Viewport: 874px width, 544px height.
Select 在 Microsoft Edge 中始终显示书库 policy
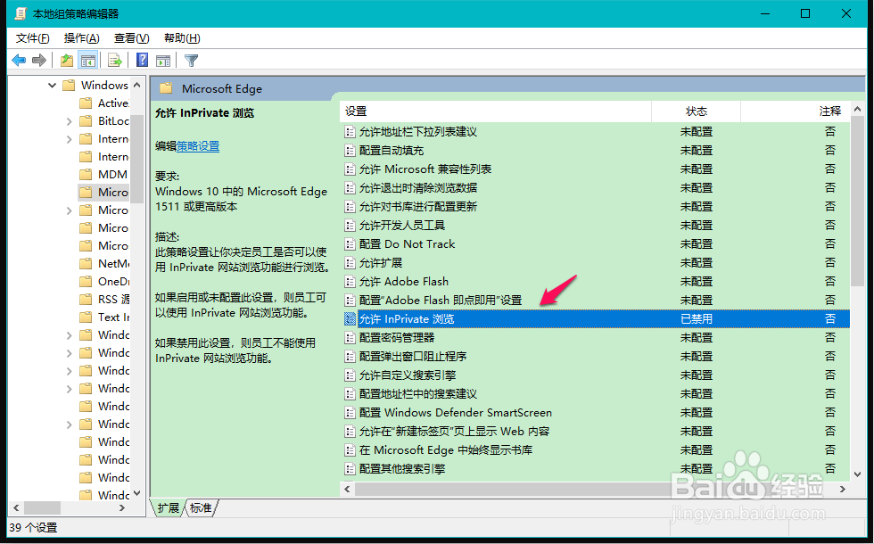click(x=446, y=450)
